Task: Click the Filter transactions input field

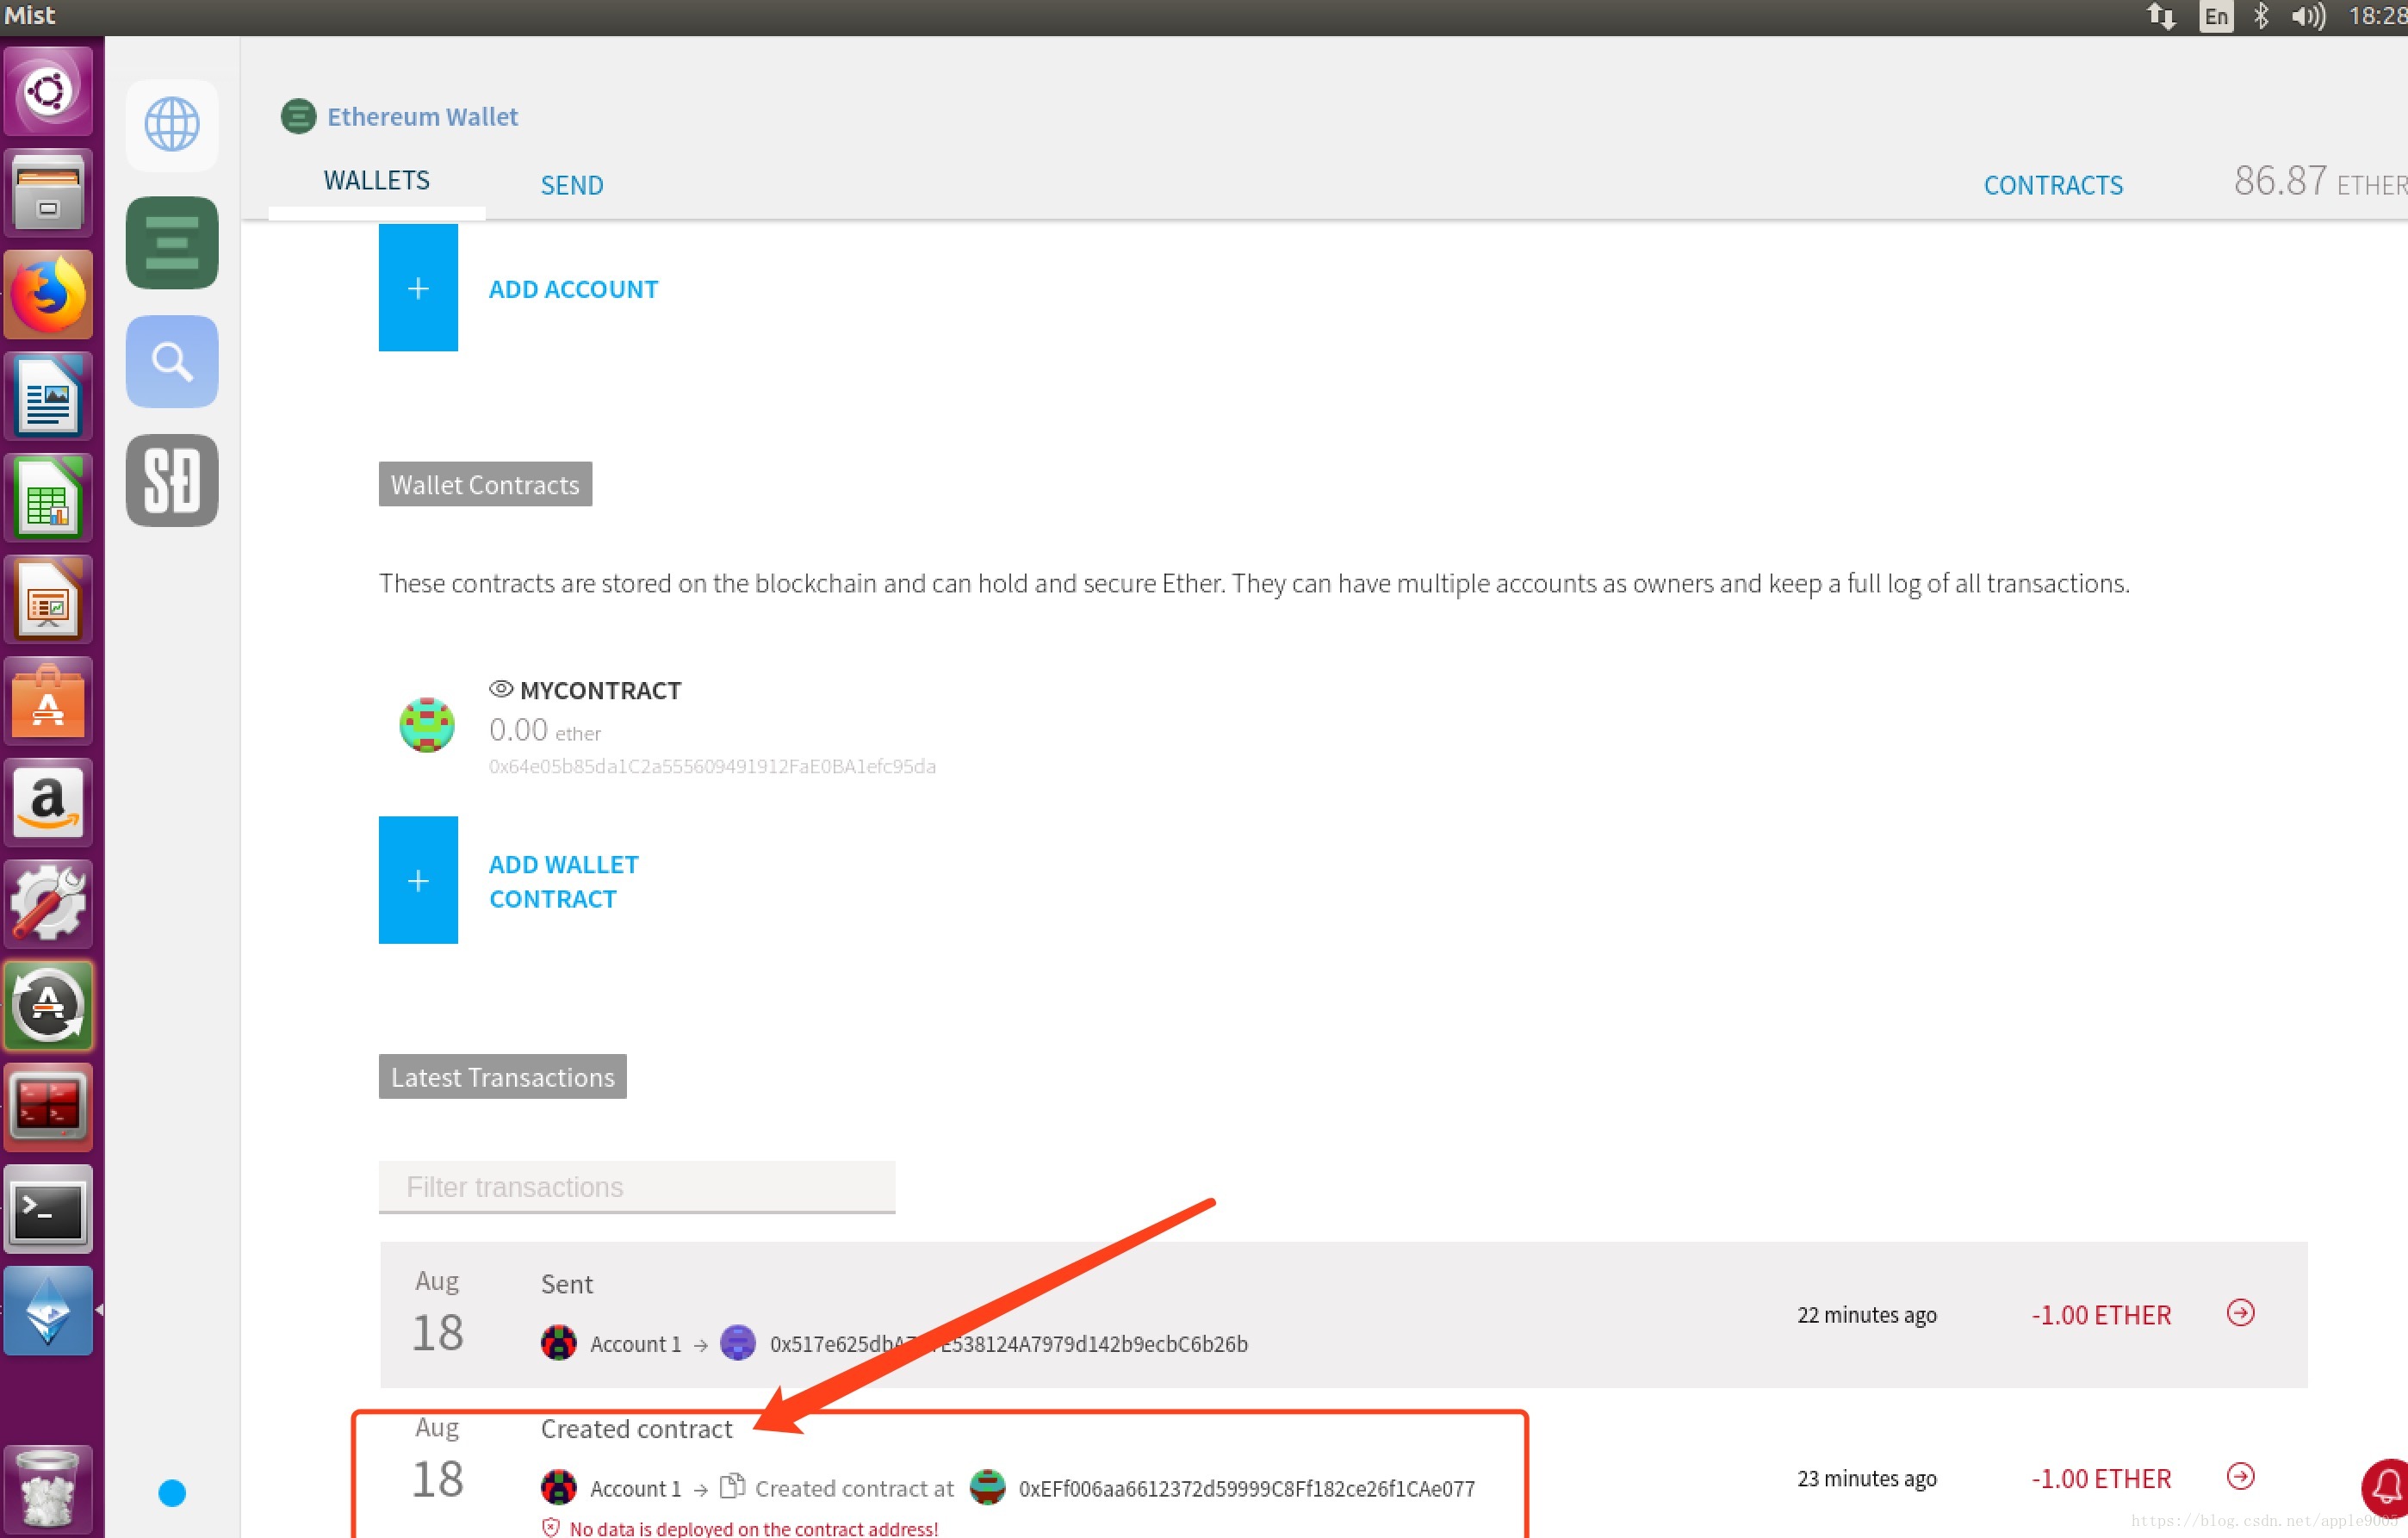Action: point(637,1187)
